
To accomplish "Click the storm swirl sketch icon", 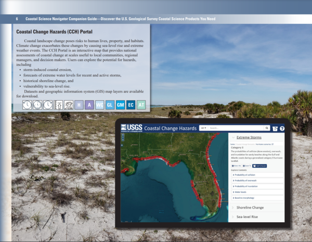I will click(x=69, y=105).
